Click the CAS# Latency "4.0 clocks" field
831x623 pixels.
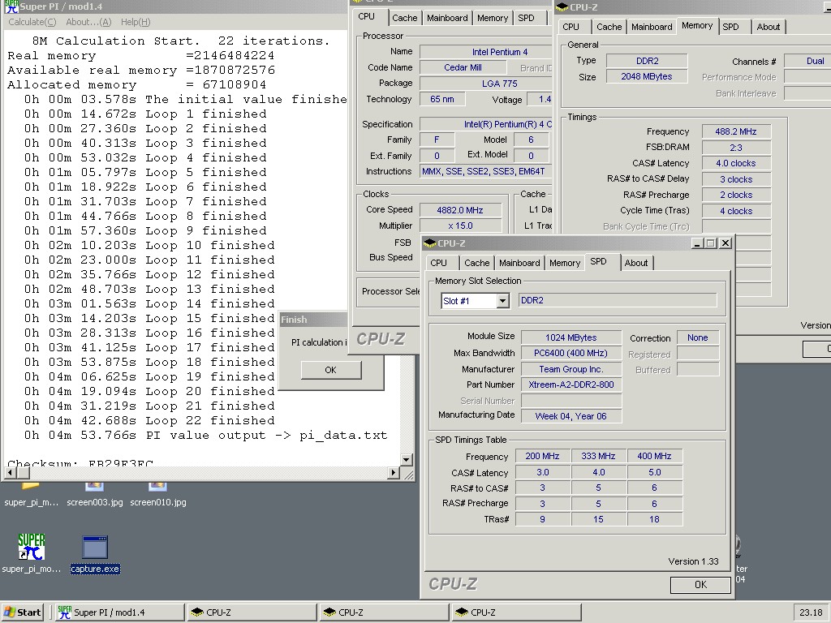[735, 163]
